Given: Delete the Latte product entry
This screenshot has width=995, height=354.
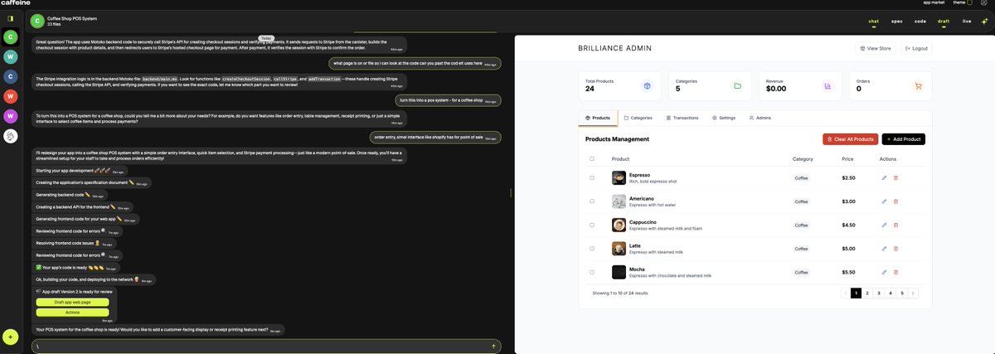Looking at the screenshot, I should 895,249.
